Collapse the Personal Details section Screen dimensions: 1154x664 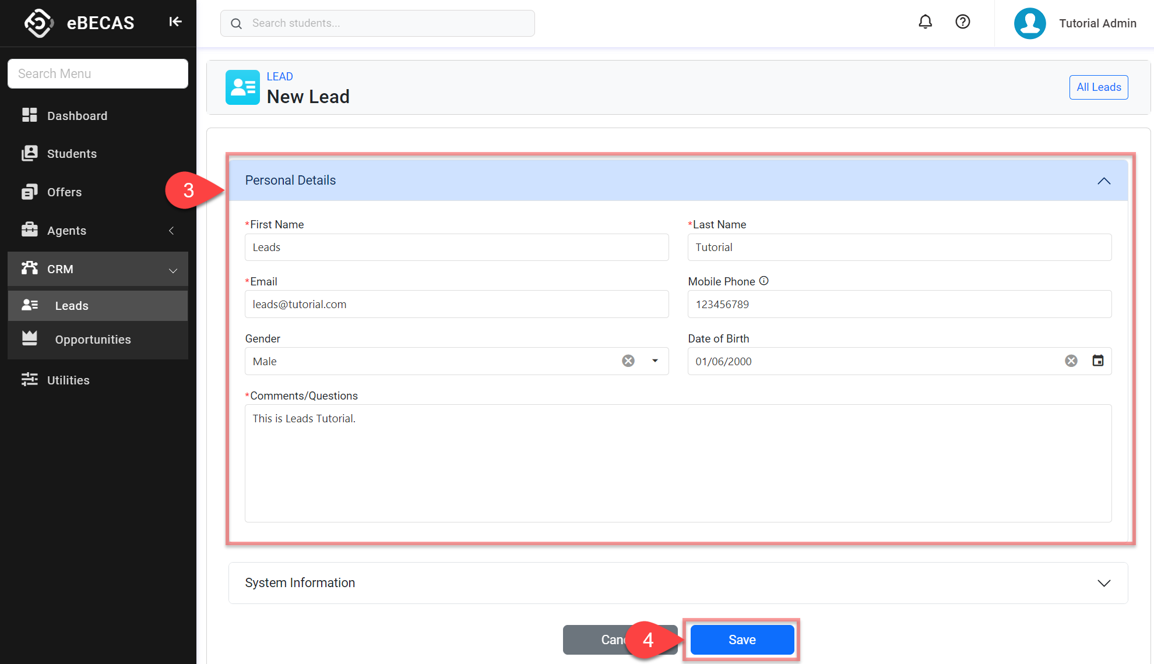(1103, 181)
